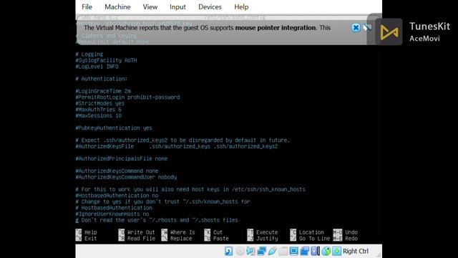Click the '#AuthorizedKeysCommandUser nobody' line

tap(126, 177)
